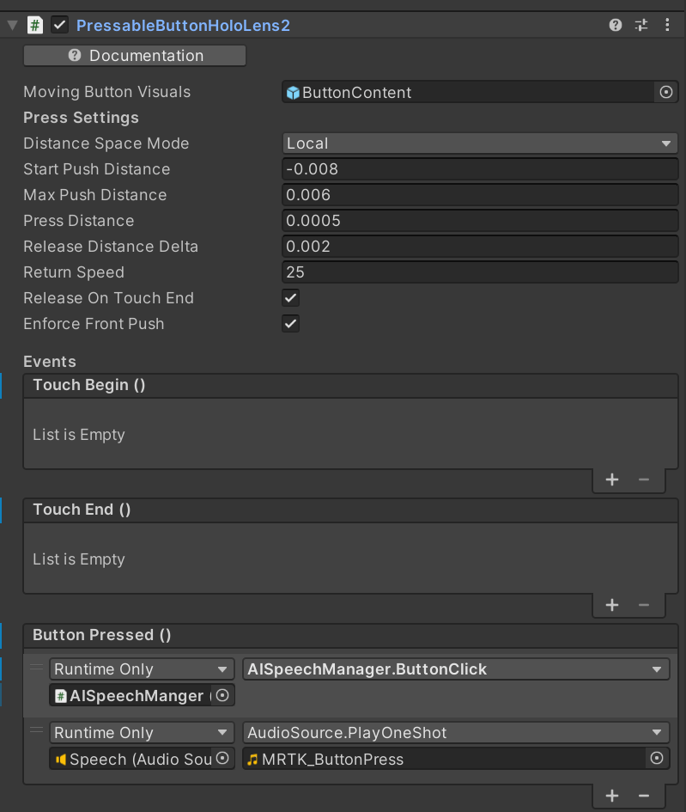Remove listener from Touch End event
Image resolution: width=686 pixels, height=812 pixels.
tap(644, 605)
